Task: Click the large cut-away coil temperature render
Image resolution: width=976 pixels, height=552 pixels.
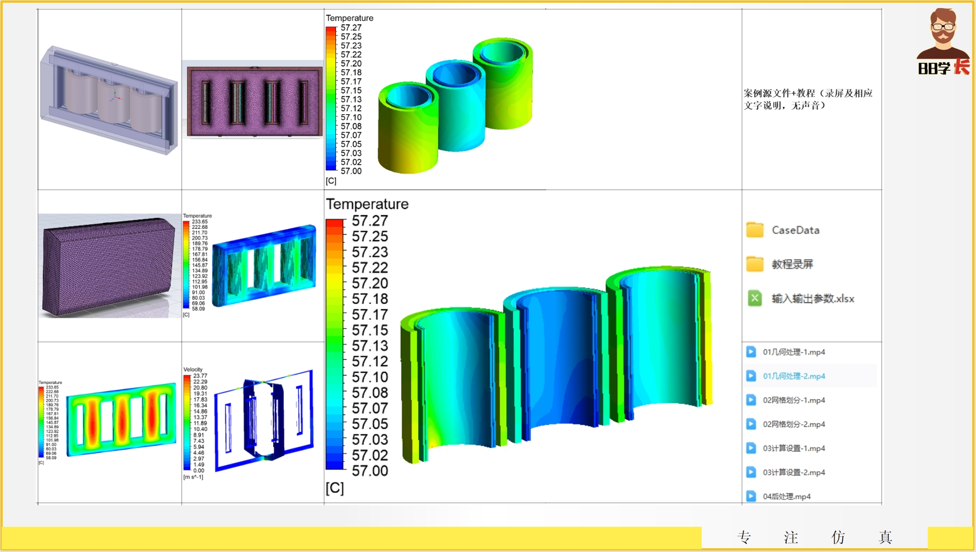Action: [x=557, y=364]
